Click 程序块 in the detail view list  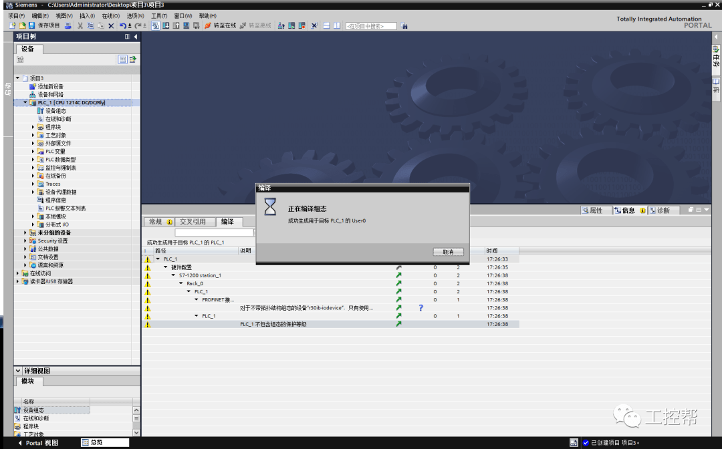[31, 426]
